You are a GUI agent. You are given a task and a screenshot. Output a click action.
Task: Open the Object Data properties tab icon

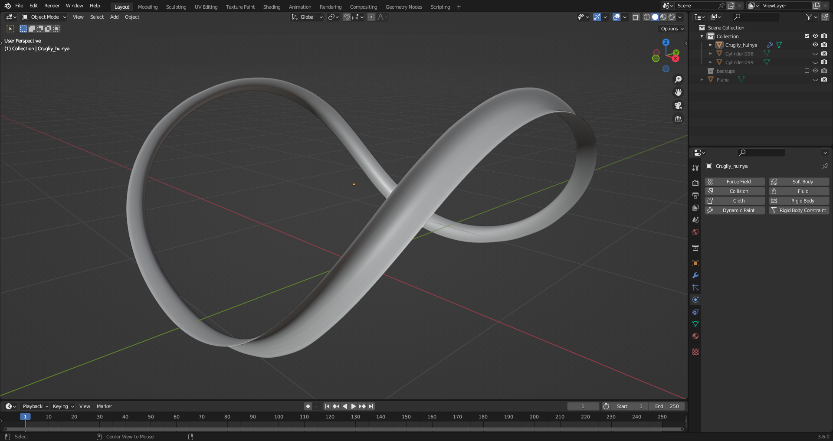695,324
